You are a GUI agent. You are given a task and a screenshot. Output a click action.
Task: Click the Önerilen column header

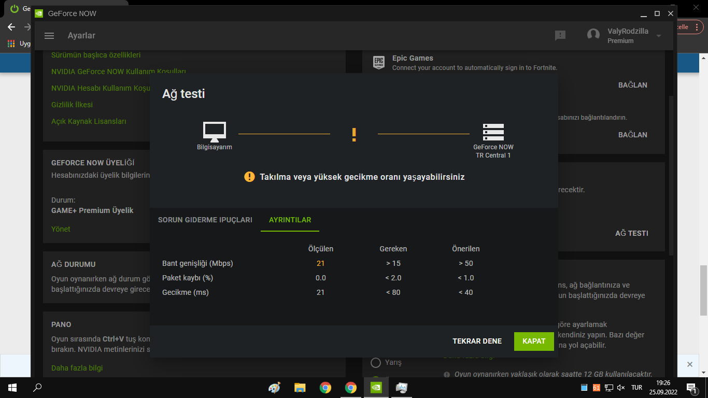tap(466, 249)
